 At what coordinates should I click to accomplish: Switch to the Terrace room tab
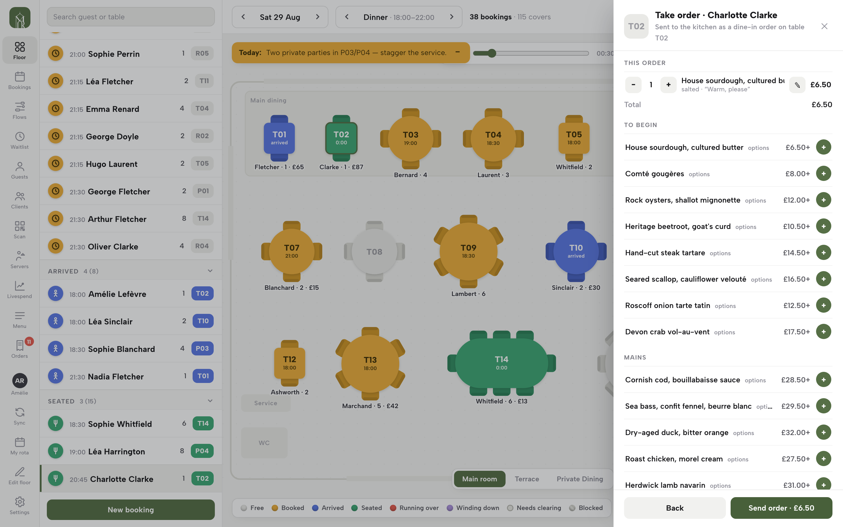[527, 479]
